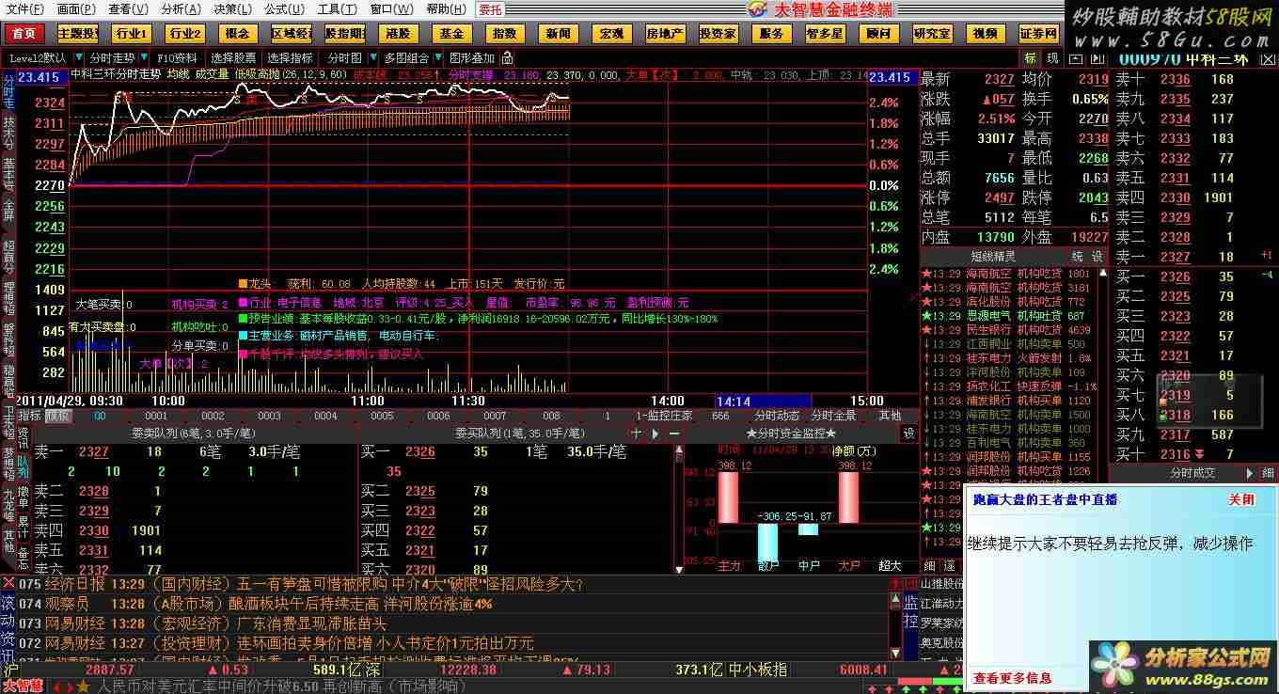Open the 其他 tab after 分时全景

click(x=890, y=416)
